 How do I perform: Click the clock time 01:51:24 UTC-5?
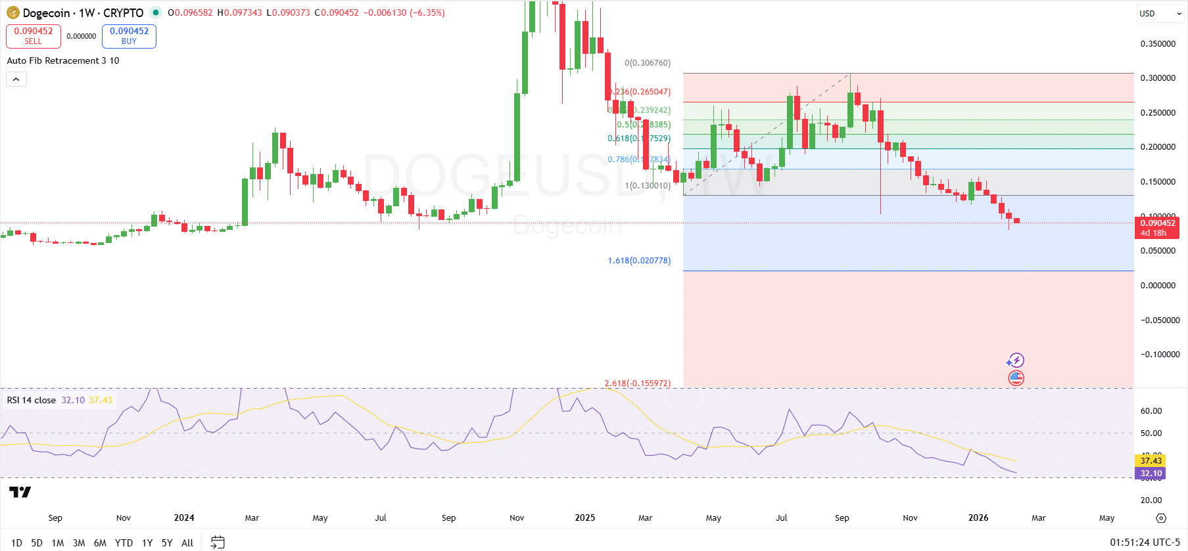click(x=1145, y=542)
